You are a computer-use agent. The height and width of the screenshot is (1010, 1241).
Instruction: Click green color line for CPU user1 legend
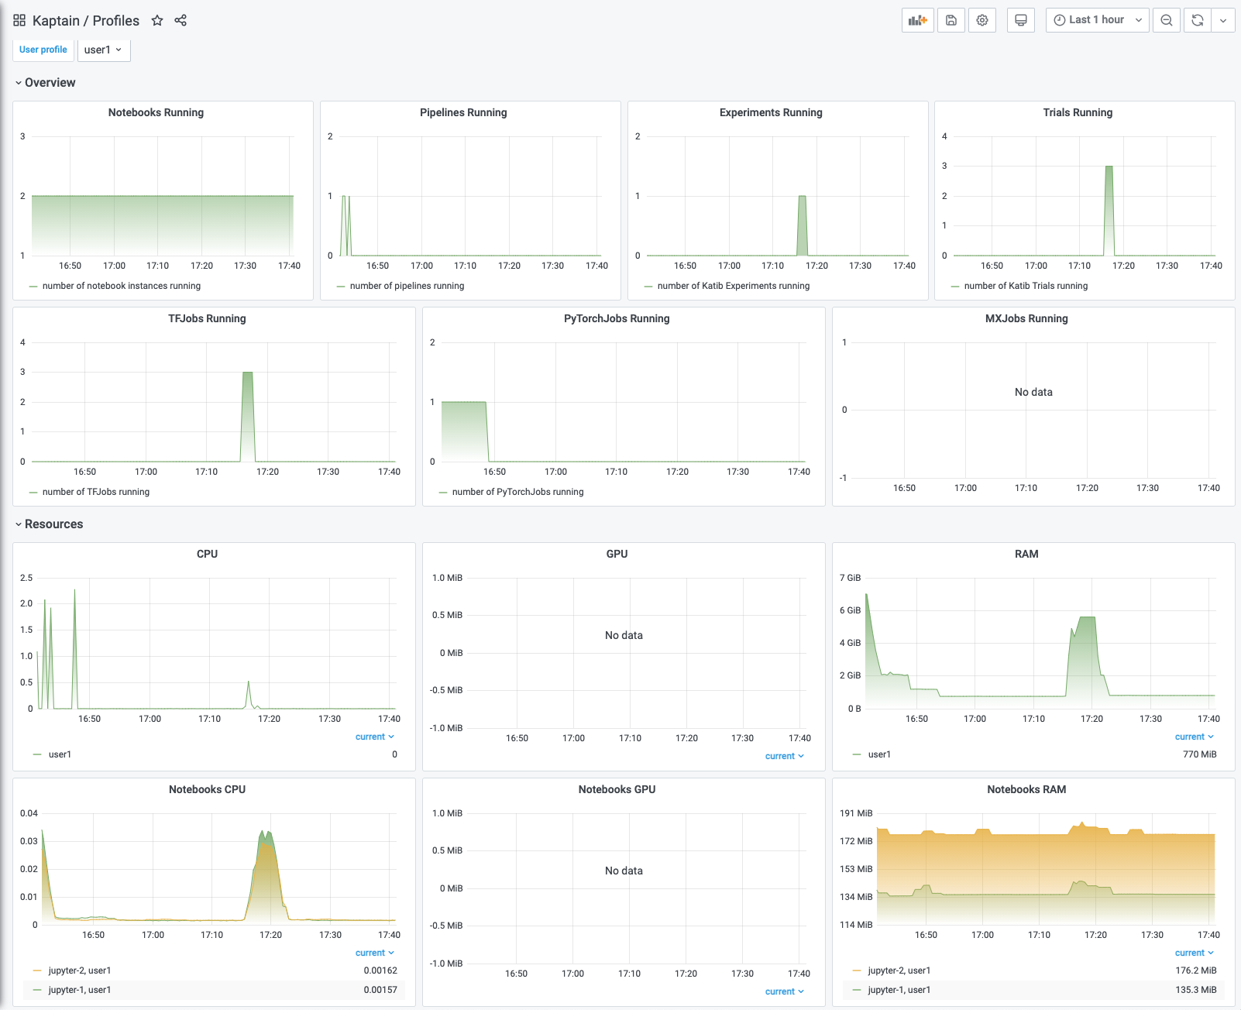point(37,754)
